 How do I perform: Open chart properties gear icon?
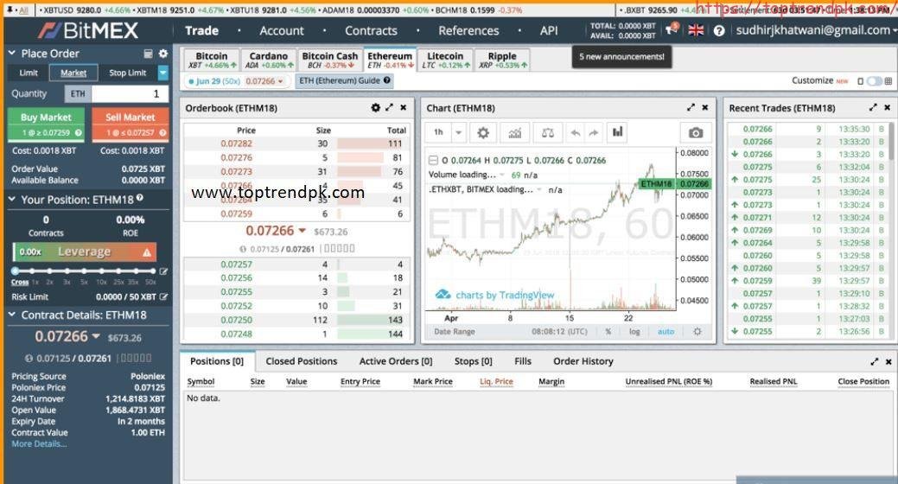[x=483, y=133]
